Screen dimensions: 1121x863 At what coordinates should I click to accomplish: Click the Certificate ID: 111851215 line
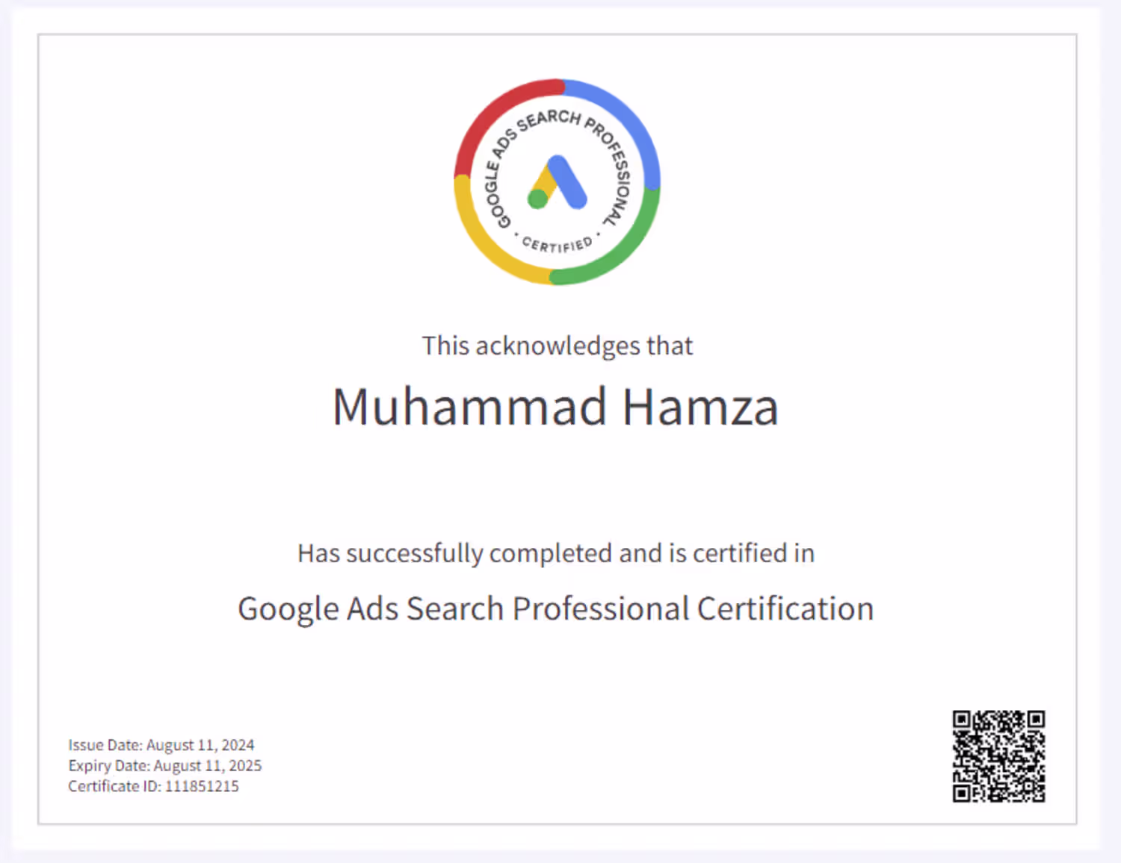tap(153, 786)
